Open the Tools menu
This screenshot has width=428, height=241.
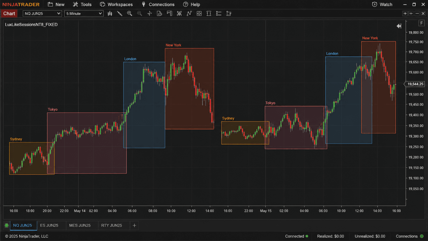pyautogui.click(x=82, y=4)
